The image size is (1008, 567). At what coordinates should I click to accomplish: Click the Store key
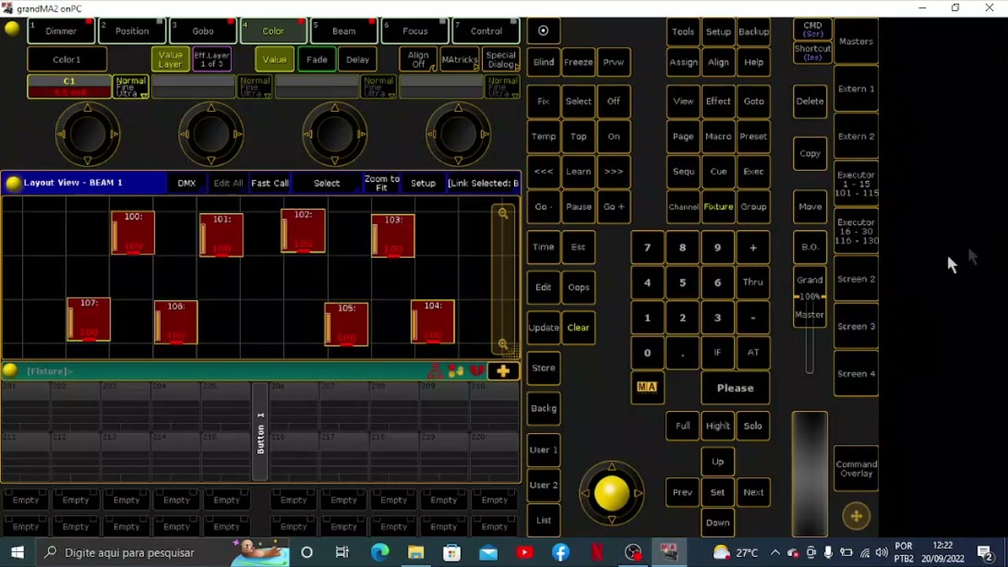[543, 368]
